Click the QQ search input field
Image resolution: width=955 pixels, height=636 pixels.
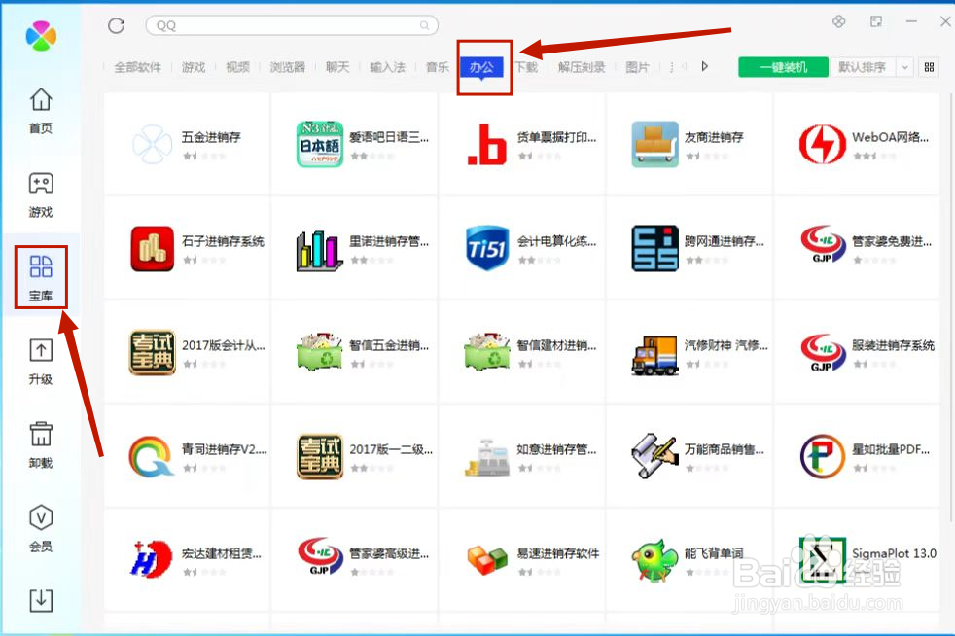tap(292, 25)
